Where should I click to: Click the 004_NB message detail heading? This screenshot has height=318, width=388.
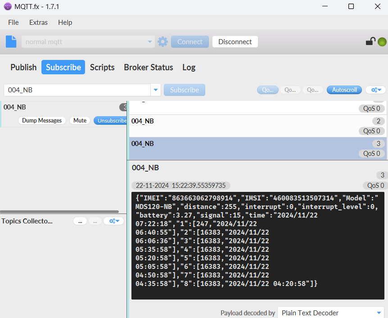click(x=145, y=168)
